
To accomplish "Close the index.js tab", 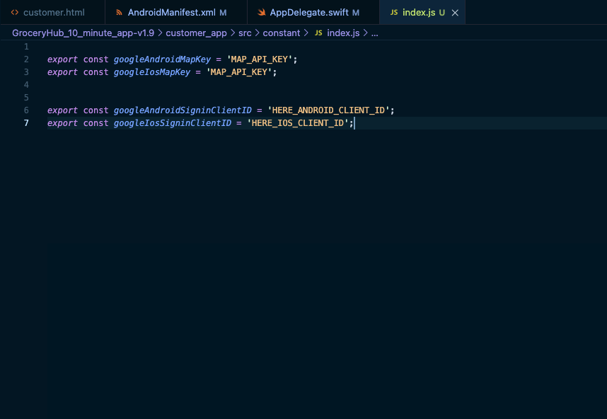I will coord(456,13).
